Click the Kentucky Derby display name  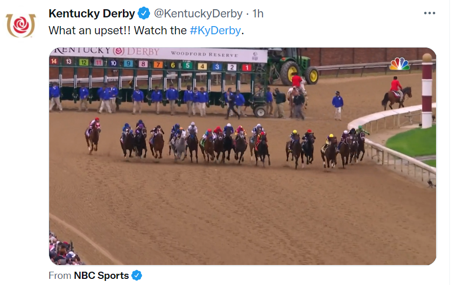pyautogui.click(x=92, y=13)
